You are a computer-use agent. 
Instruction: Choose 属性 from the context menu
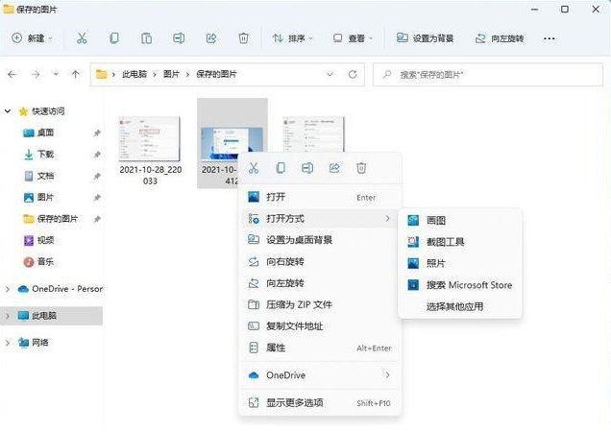click(x=320, y=348)
